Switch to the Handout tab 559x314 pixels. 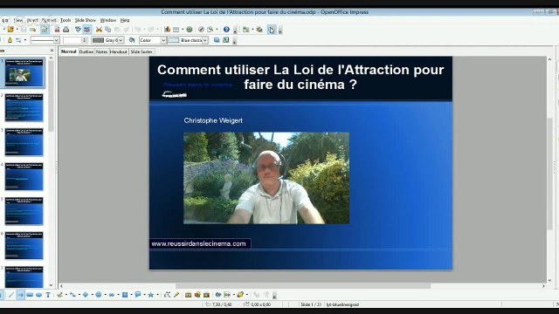[x=119, y=52]
